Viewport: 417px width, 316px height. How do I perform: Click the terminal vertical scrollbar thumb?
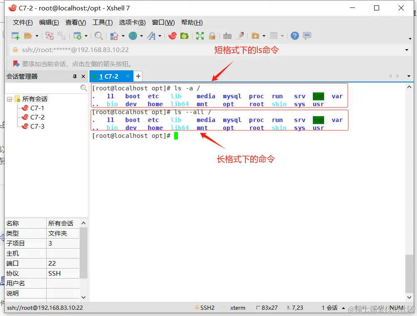pyautogui.click(x=409, y=274)
